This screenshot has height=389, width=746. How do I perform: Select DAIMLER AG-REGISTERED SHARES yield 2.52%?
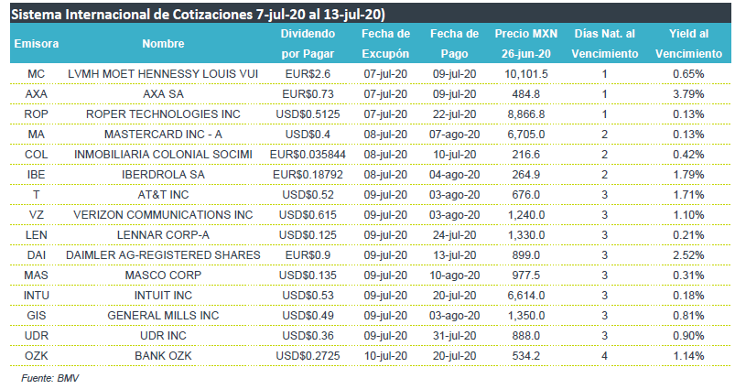(x=688, y=255)
